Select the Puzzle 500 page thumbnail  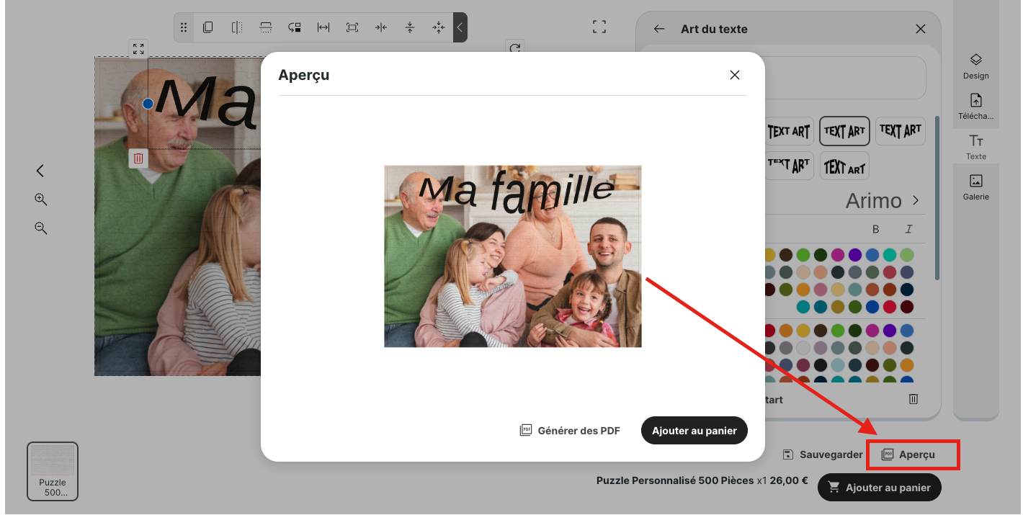point(53,471)
